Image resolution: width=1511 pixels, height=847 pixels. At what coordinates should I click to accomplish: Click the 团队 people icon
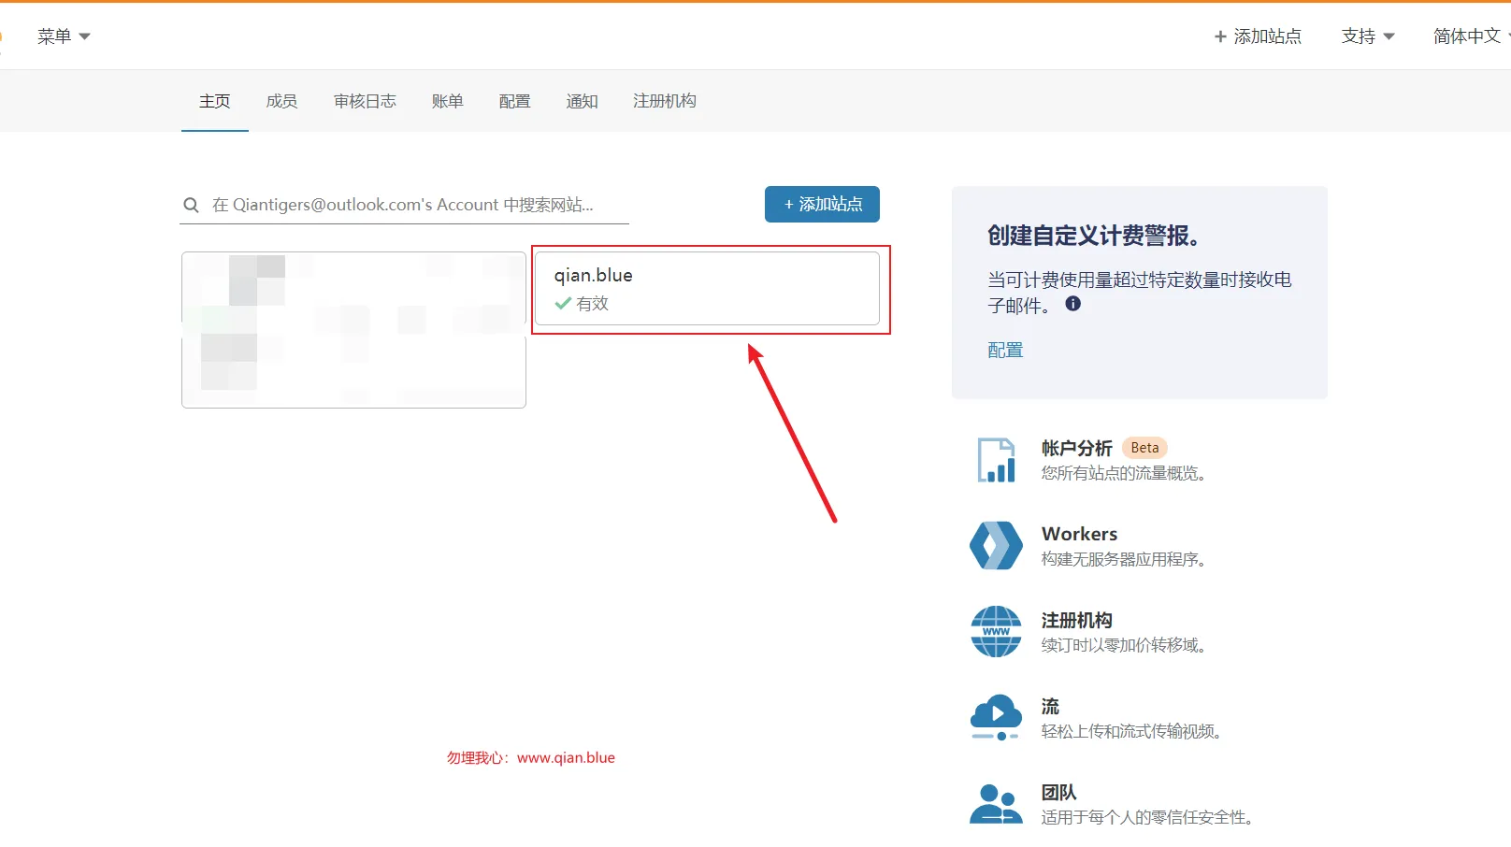[997, 804]
